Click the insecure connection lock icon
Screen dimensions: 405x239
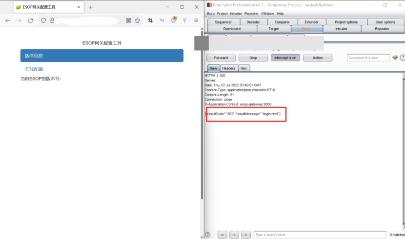pos(52,20)
